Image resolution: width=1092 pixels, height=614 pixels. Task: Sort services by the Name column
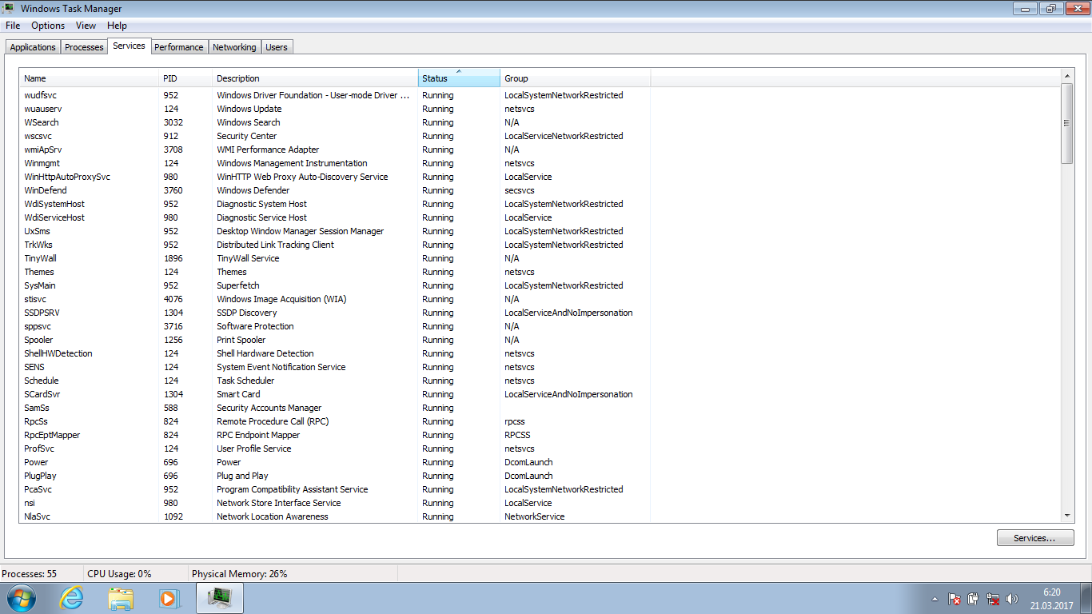pos(89,78)
